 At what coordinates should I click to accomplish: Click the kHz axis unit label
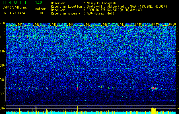click(x=3, y=23)
